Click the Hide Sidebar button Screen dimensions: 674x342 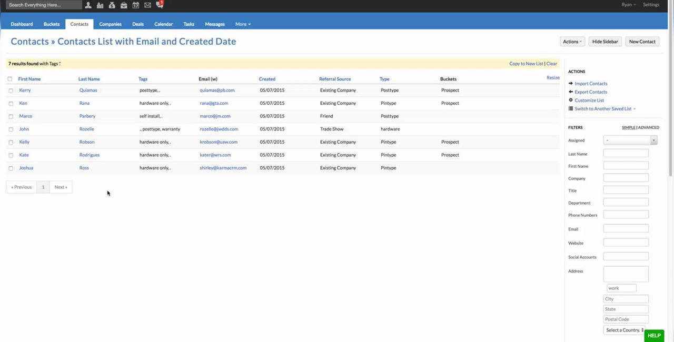(605, 42)
